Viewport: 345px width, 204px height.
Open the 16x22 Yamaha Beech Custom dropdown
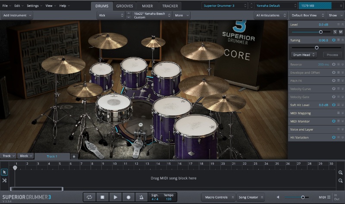152,16
